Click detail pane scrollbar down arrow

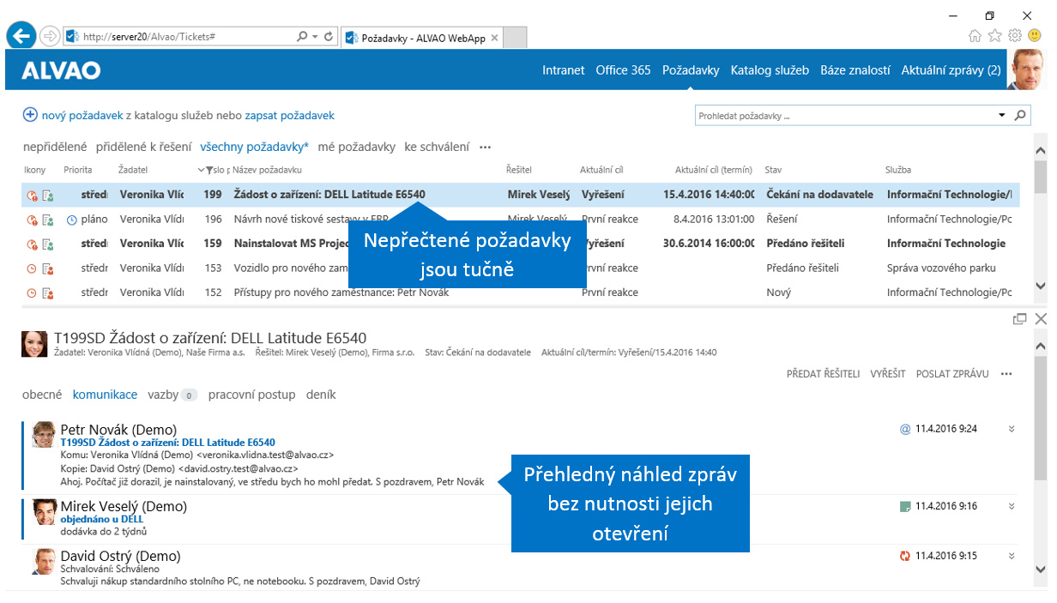pos(1040,569)
